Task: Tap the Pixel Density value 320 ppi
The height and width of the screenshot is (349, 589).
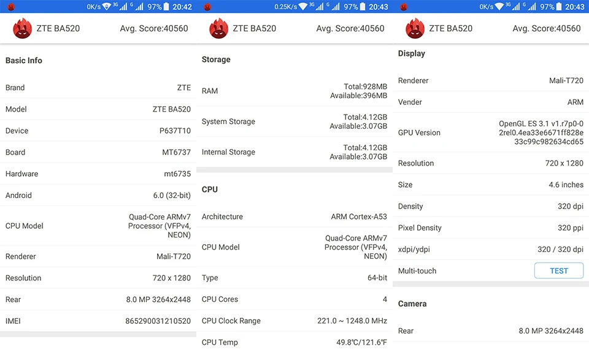Action: point(571,228)
